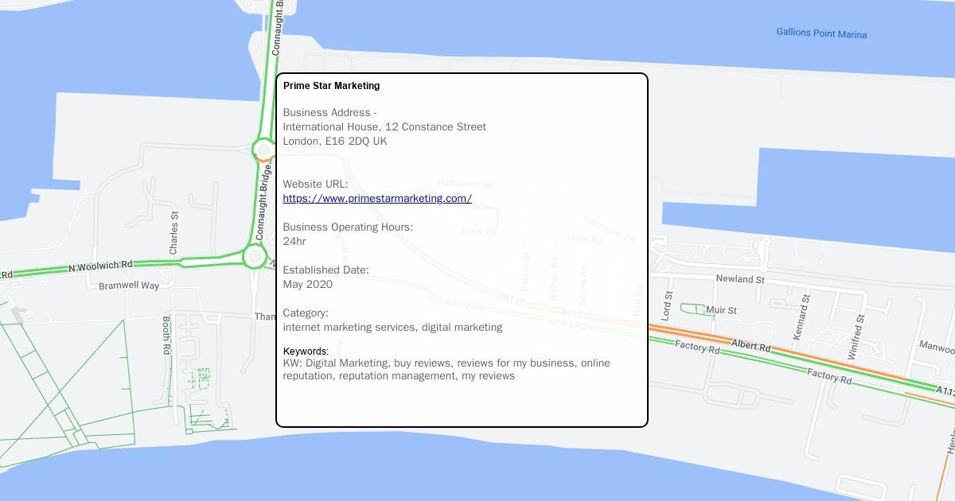Click the International House address line
The image size is (955, 501).
click(384, 127)
